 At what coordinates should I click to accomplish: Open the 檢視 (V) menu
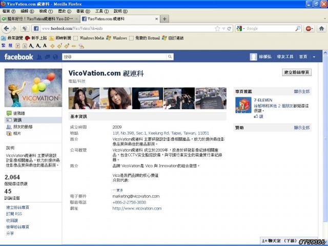click(x=46, y=11)
